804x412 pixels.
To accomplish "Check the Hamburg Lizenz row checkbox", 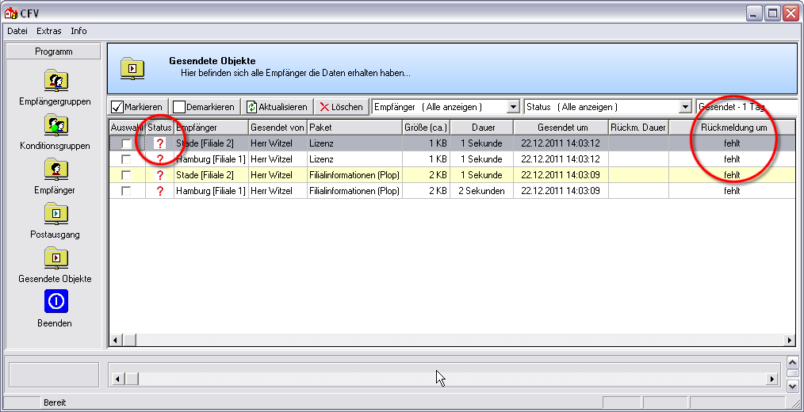I will point(126,159).
